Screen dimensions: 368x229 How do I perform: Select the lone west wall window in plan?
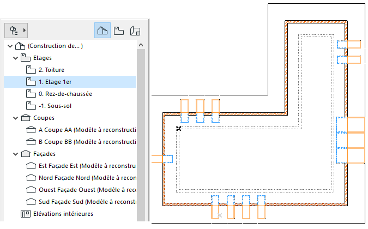pyautogui.click(x=162, y=159)
